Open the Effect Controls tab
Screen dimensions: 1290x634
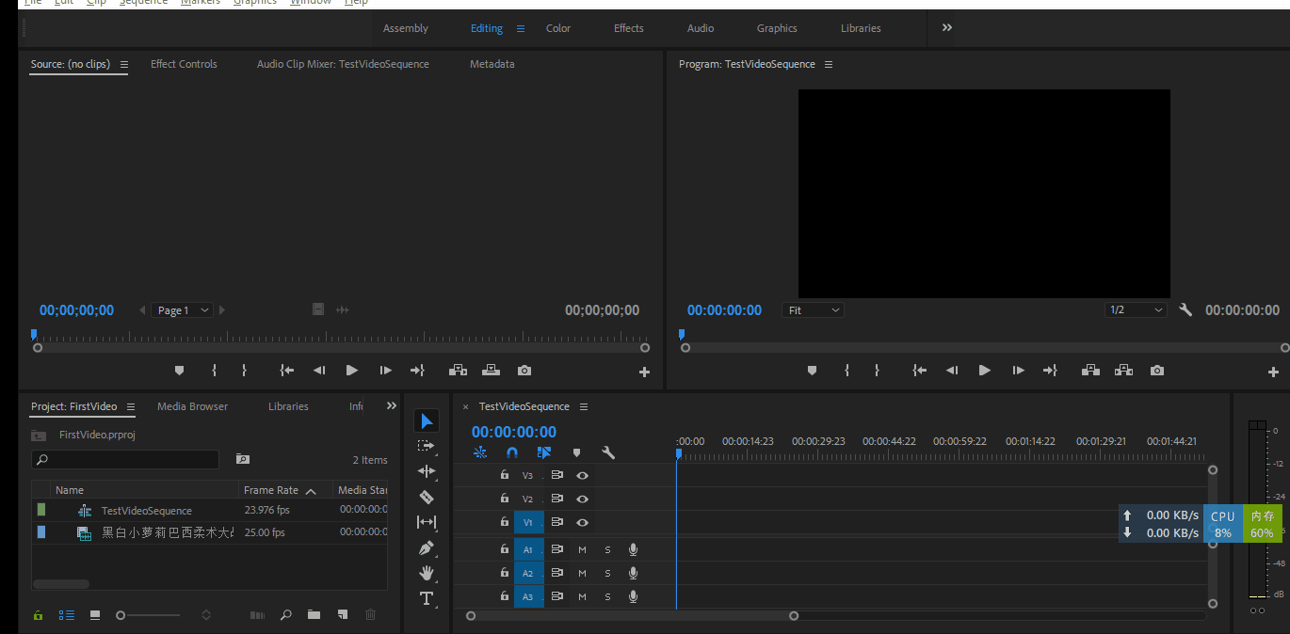point(184,64)
